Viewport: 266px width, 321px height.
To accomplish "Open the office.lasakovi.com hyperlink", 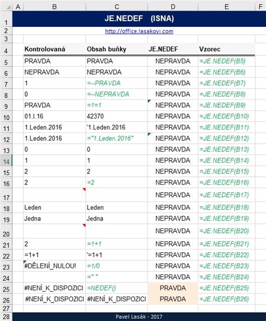I will tap(139, 31).
